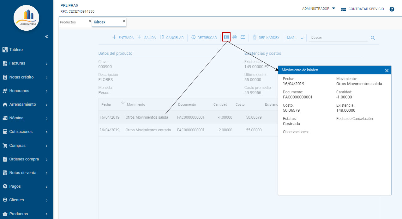This screenshot has height=219, width=402.
Task: Switch to the Productos tab
Action: (x=68, y=22)
